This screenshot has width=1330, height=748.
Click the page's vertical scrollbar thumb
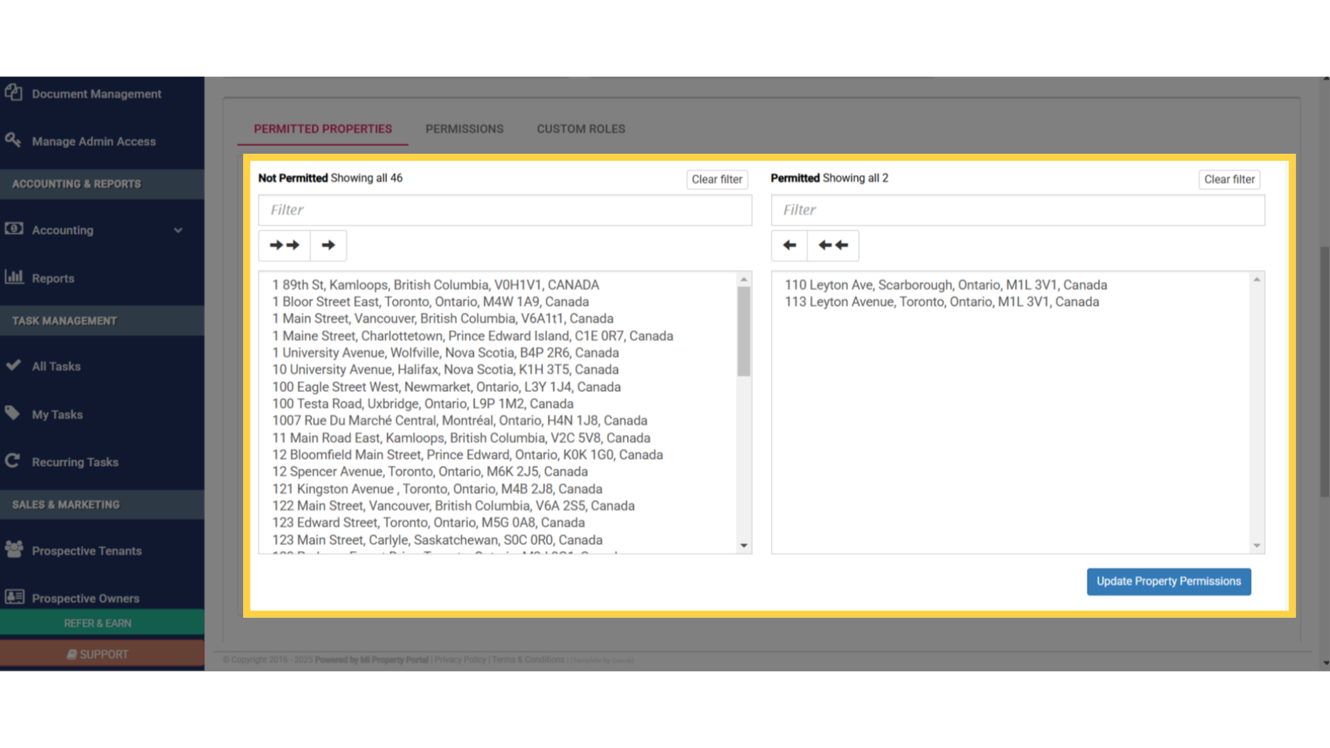1324,371
